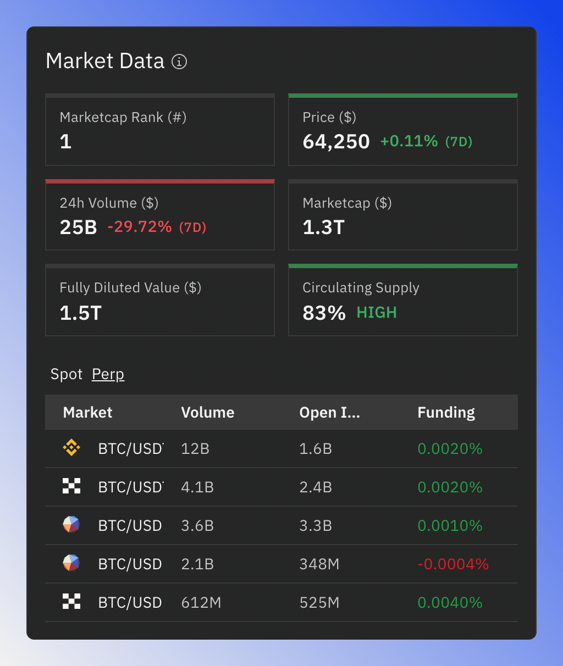Screen dimensions: 563x666
Task: Click the BTC/USD market name in the 612M row
Action: pos(130,603)
